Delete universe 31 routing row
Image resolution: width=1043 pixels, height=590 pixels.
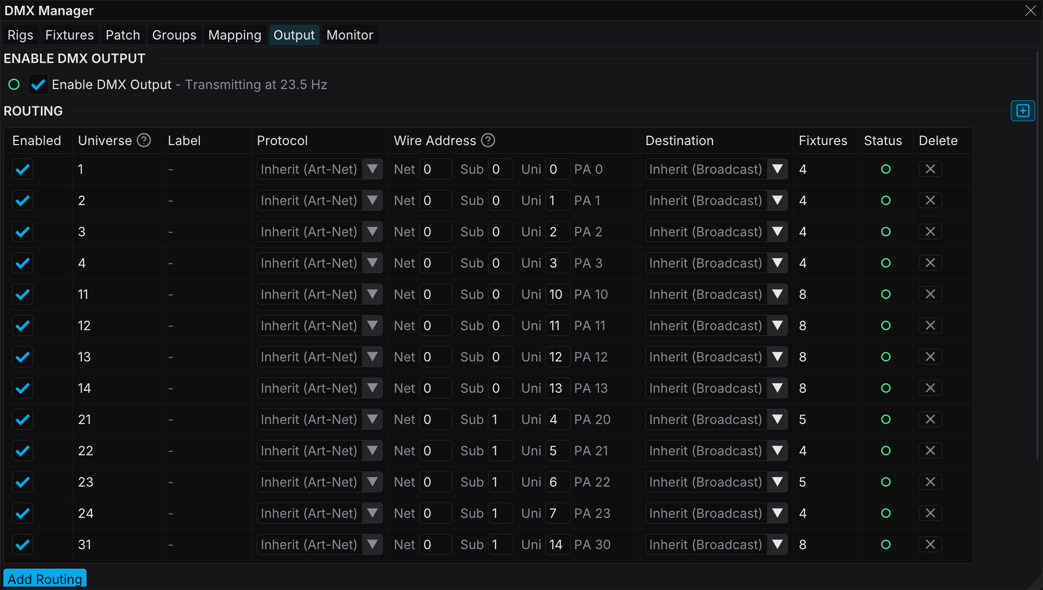click(930, 544)
